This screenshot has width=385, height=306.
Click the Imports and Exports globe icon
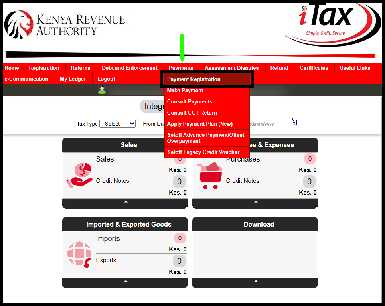(79, 255)
